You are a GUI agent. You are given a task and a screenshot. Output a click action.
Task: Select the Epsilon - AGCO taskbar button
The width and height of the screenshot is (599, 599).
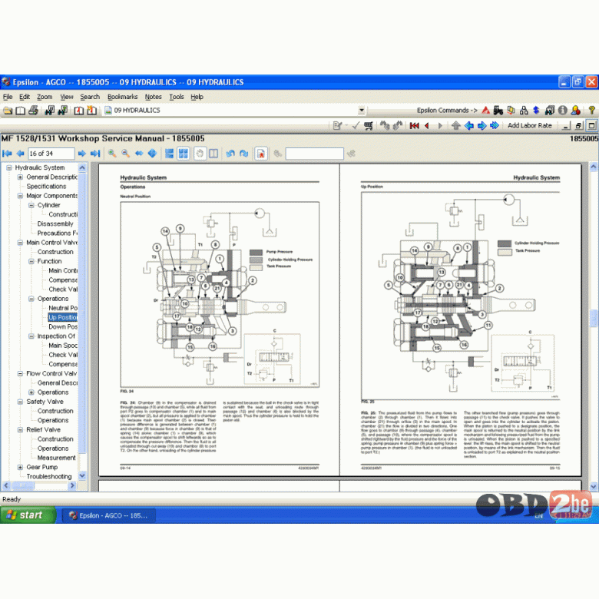click(108, 515)
